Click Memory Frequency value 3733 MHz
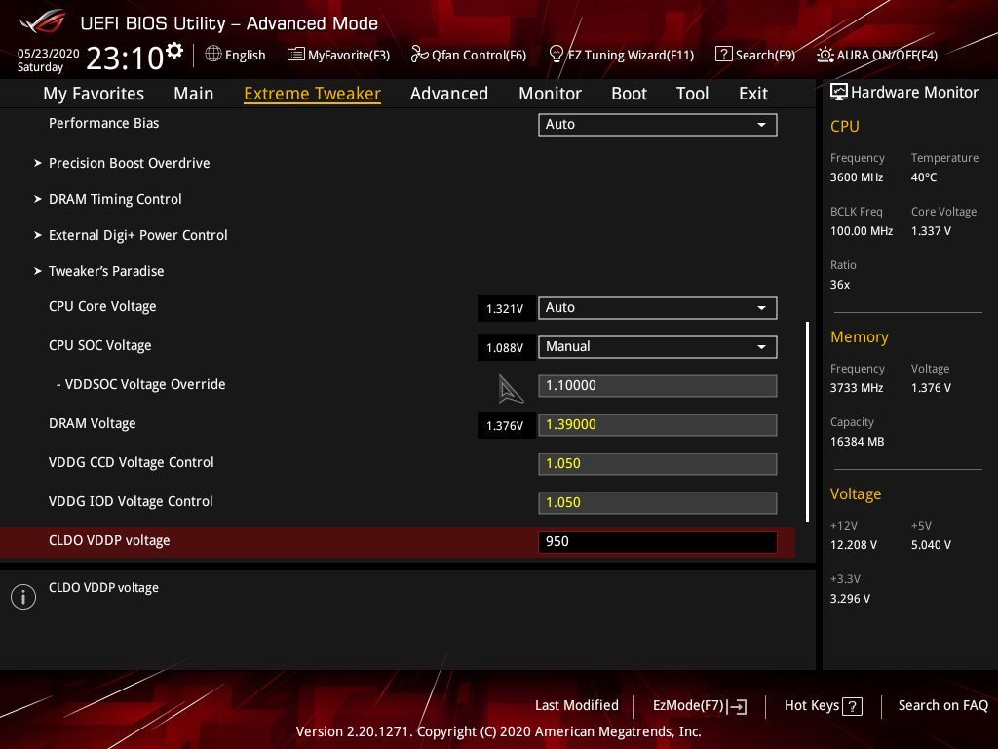Screen dimensions: 998x749 tap(856, 388)
